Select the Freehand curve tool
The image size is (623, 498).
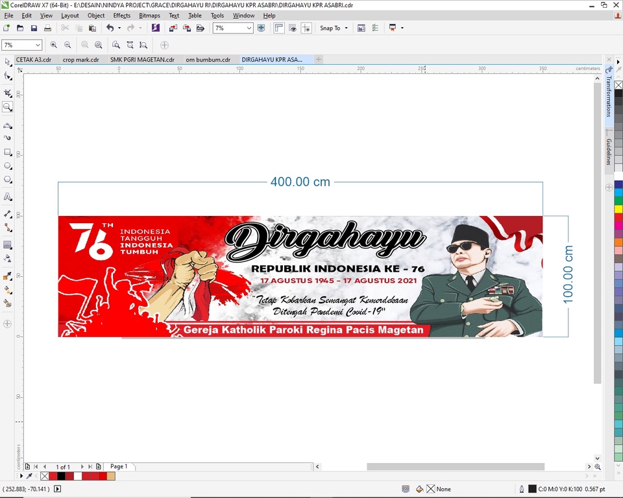pos(7,126)
